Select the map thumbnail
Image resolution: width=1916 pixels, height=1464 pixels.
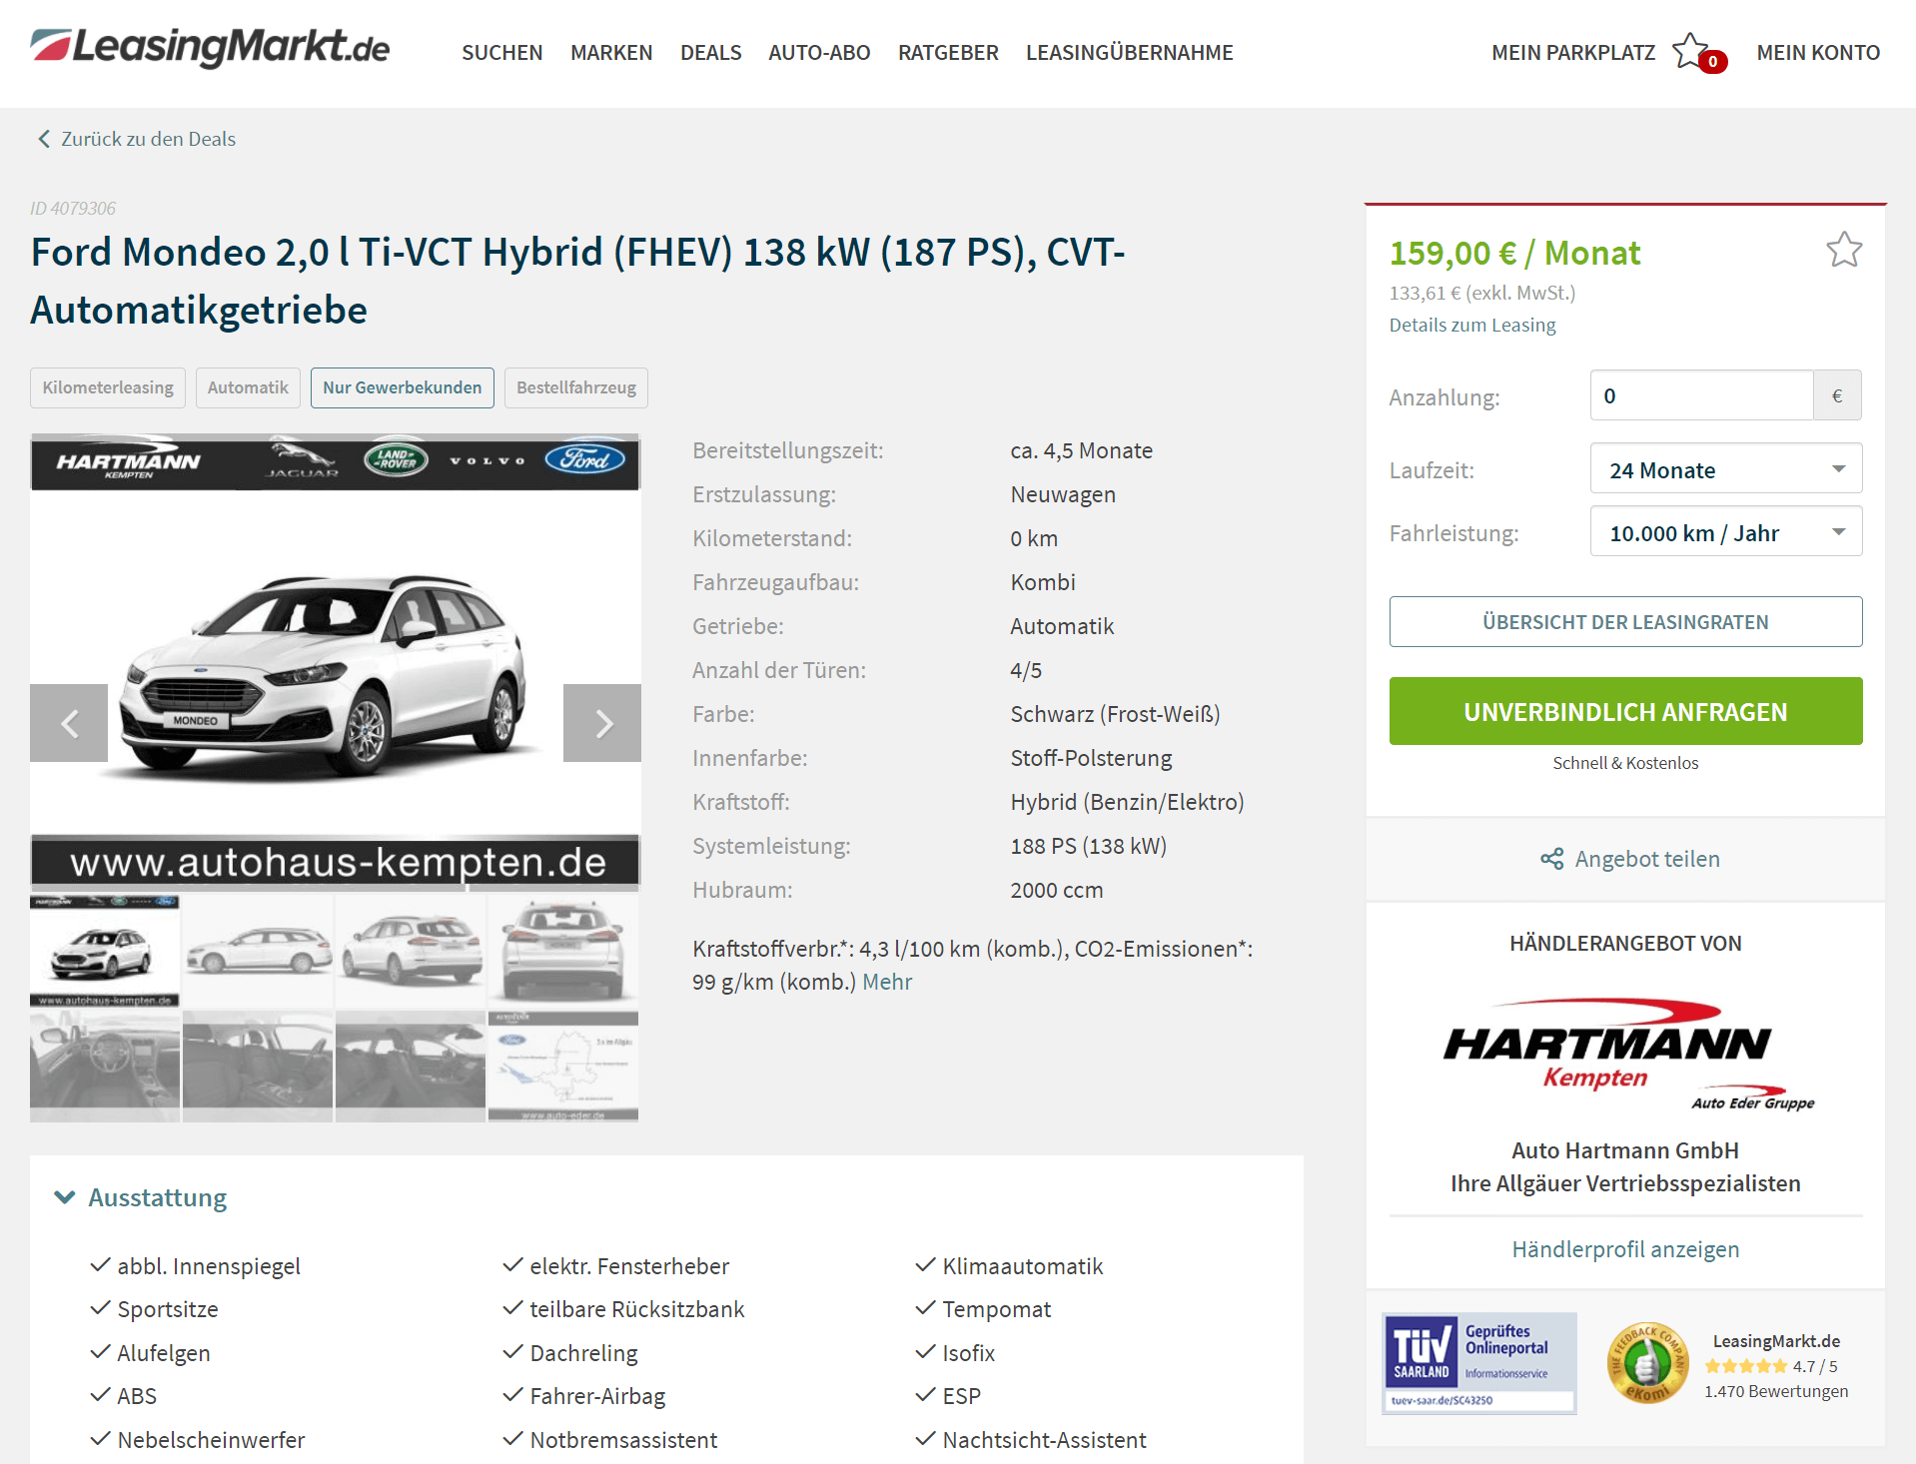(563, 1067)
